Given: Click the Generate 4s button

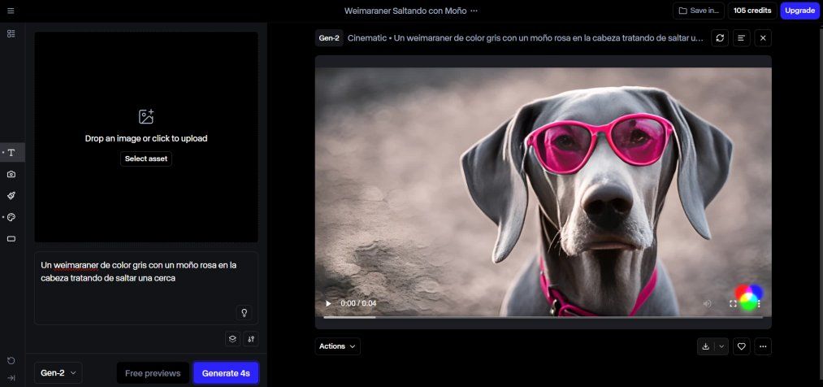Looking at the screenshot, I should (x=226, y=373).
